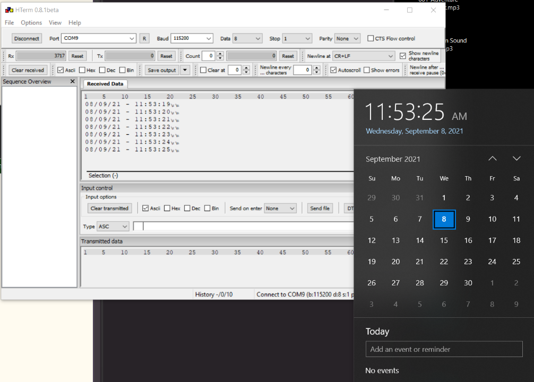Increase the Count value with up arrow
534x382 pixels.
[220, 54]
